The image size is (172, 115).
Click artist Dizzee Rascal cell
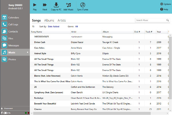tap(77, 42)
